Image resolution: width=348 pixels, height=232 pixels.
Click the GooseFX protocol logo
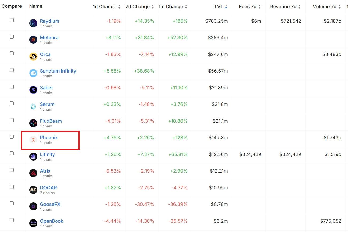pyautogui.click(x=33, y=206)
